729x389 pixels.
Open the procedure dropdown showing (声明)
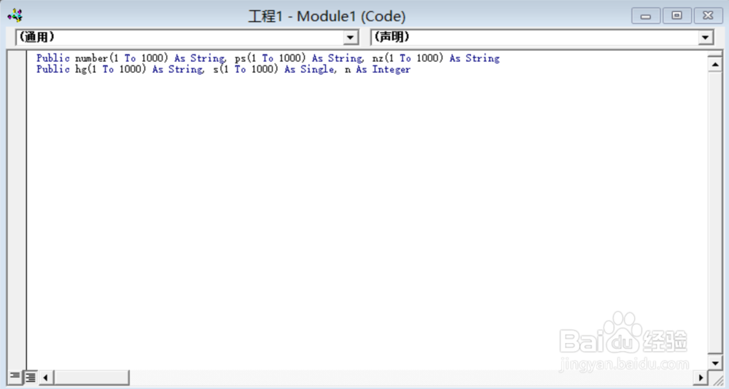705,38
